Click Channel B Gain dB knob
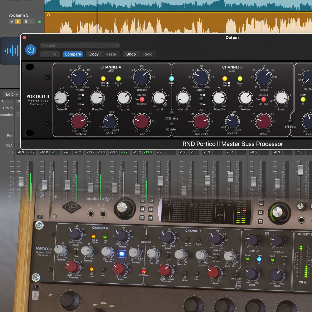The image size is (312, 312). [183, 98]
